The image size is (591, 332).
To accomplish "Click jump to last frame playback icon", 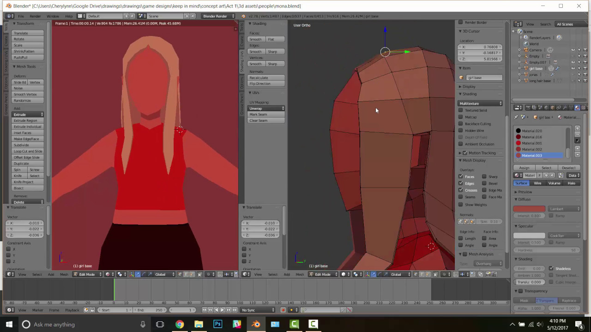I will (235, 310).
